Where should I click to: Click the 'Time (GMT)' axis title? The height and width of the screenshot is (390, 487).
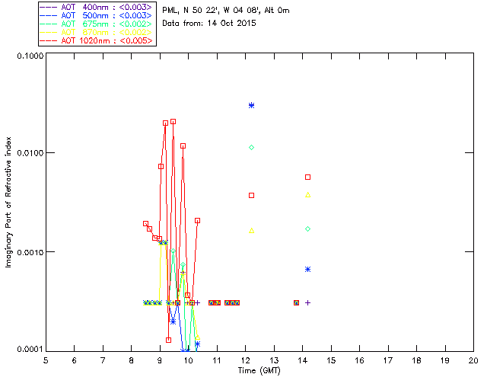point(259,371)
